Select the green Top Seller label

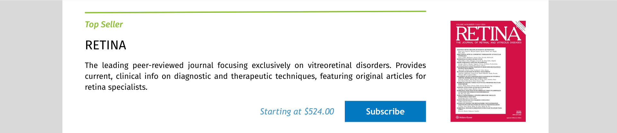click(104, 24)
